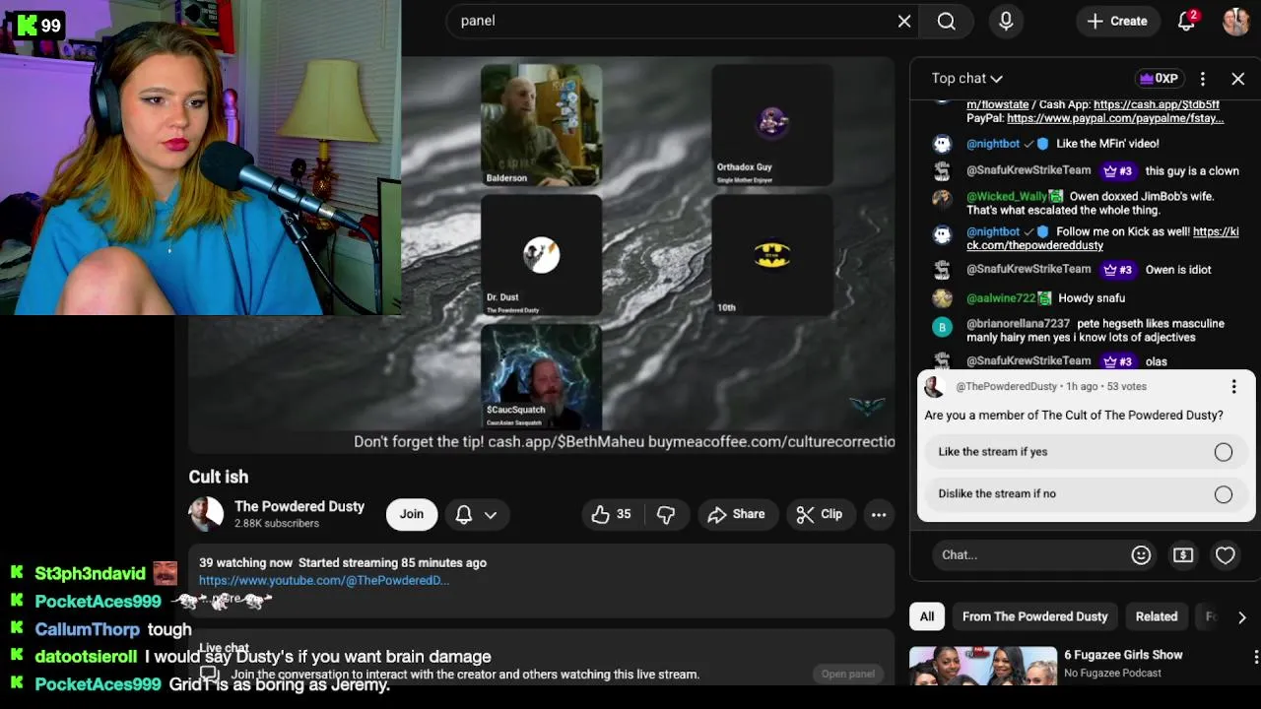This screenshot has height=709, width=1261.
Task: Click Balderson video tile
Action: (x=541, y=125)
